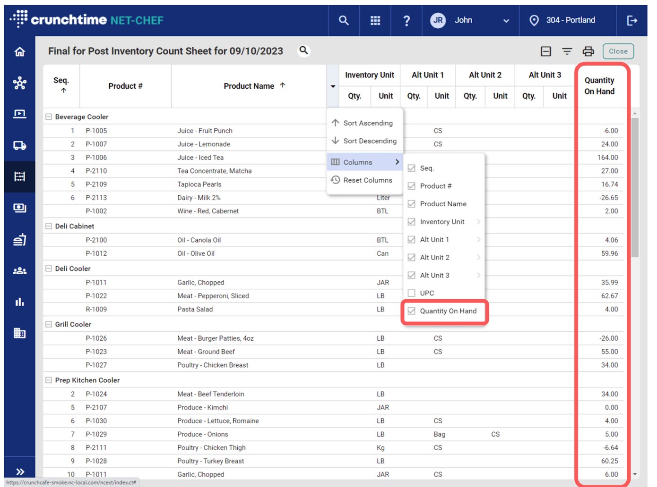Enable the UPC column checkbox

click(x=411, y=293)
